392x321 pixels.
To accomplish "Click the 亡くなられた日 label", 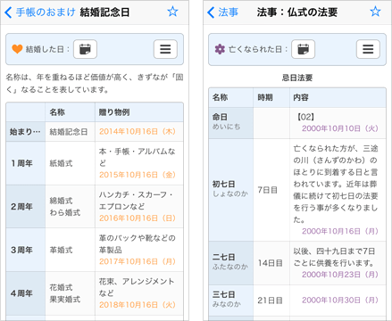I will point(258,49).
